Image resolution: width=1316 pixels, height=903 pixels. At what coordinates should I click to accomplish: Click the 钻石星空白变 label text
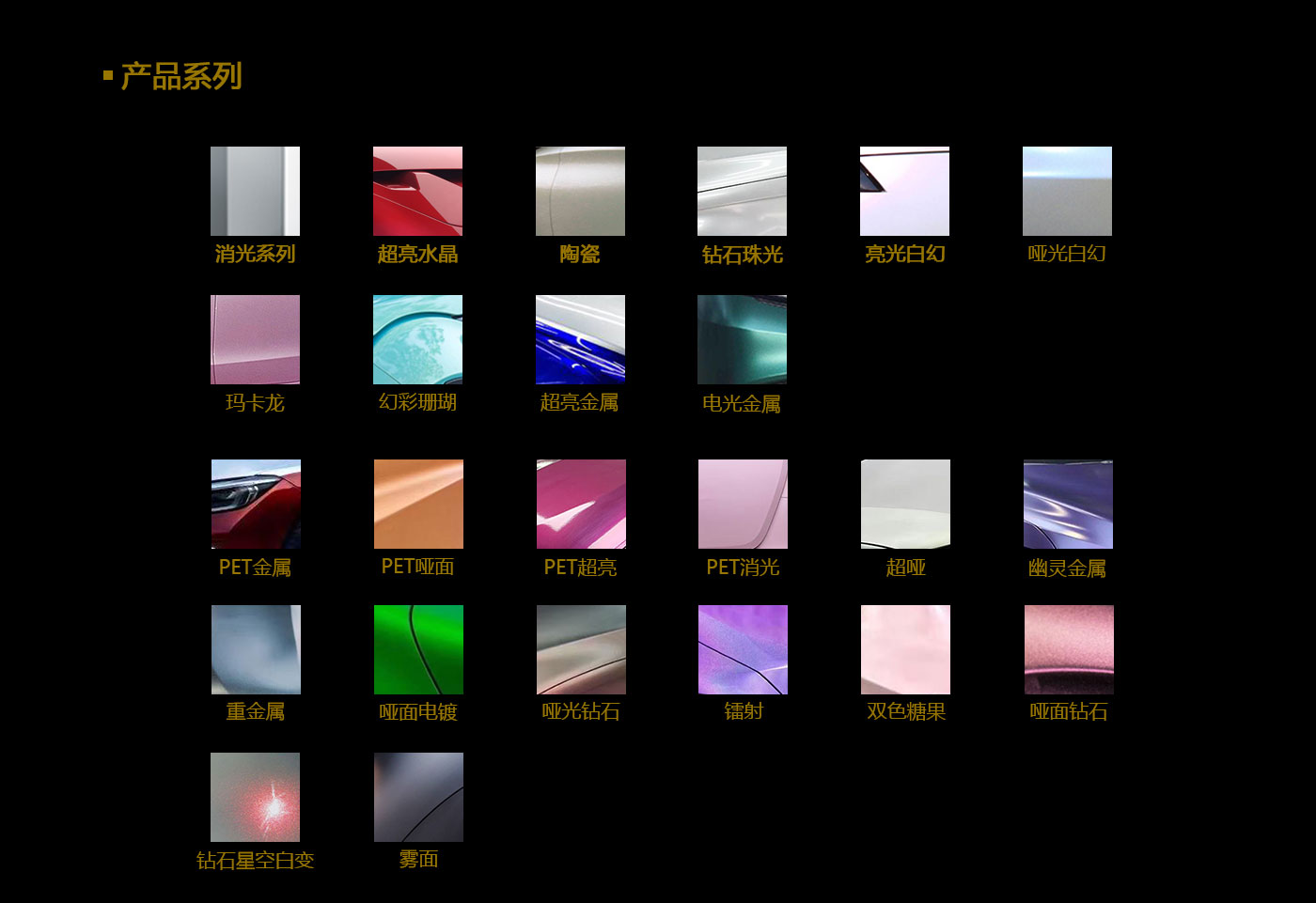(x=255, y=861)
